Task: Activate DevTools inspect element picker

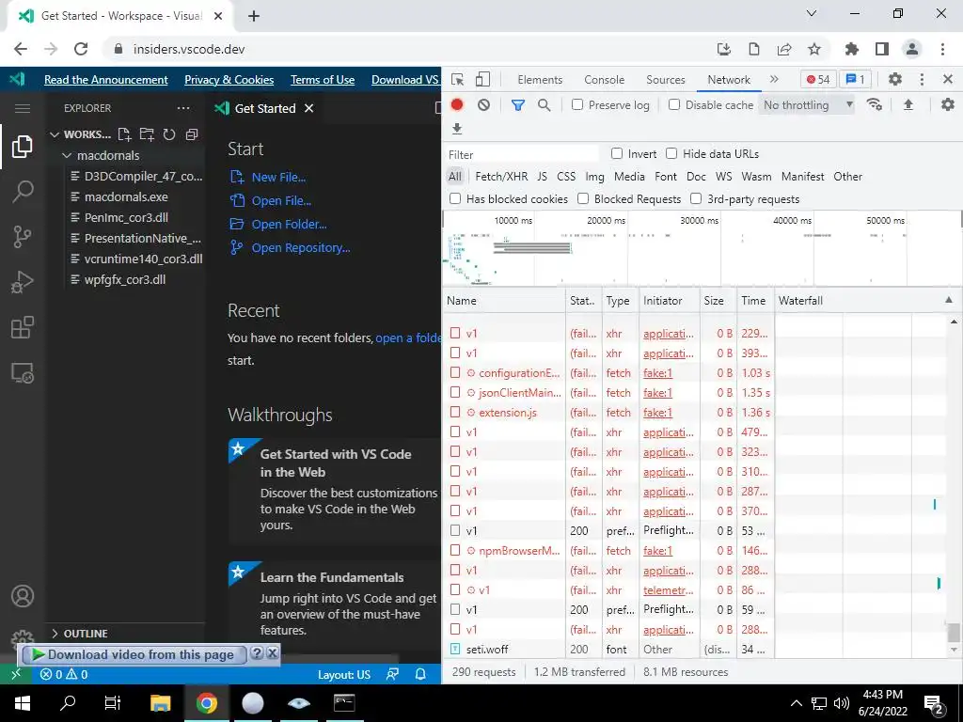Action: pos(458,79)
